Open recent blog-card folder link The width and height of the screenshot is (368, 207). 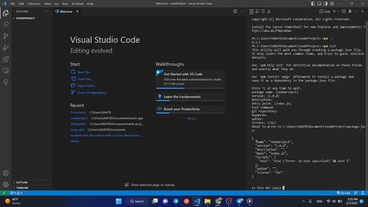[x=77, y=129]
